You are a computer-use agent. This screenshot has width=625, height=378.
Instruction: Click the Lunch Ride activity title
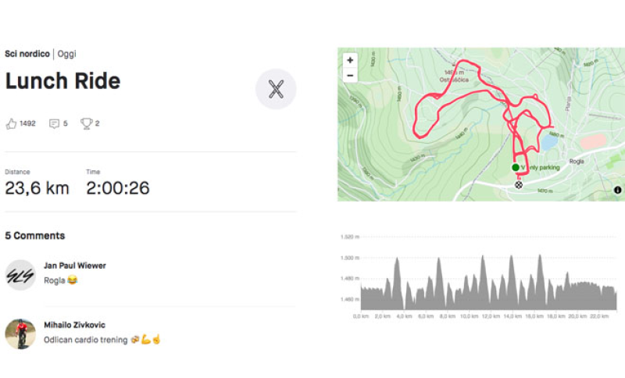[62, 81]
